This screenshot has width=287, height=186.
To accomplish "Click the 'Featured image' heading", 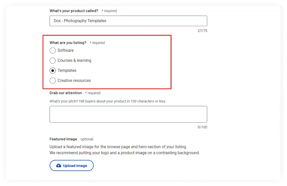I will pos(63,139).
